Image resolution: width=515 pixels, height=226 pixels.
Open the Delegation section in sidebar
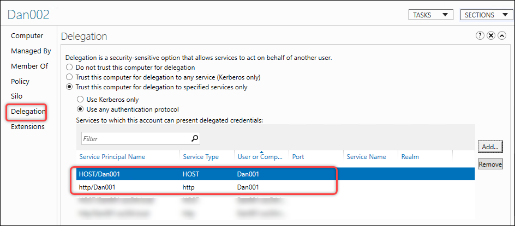pos(28,112)
